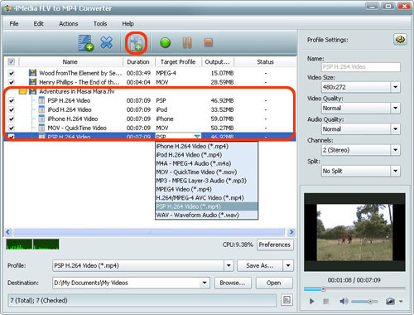414x315 pixels.
Task: Choose WAV - Waveform Audio (*.wav) option
Action: pyautogui.click(x=206, y=215)
